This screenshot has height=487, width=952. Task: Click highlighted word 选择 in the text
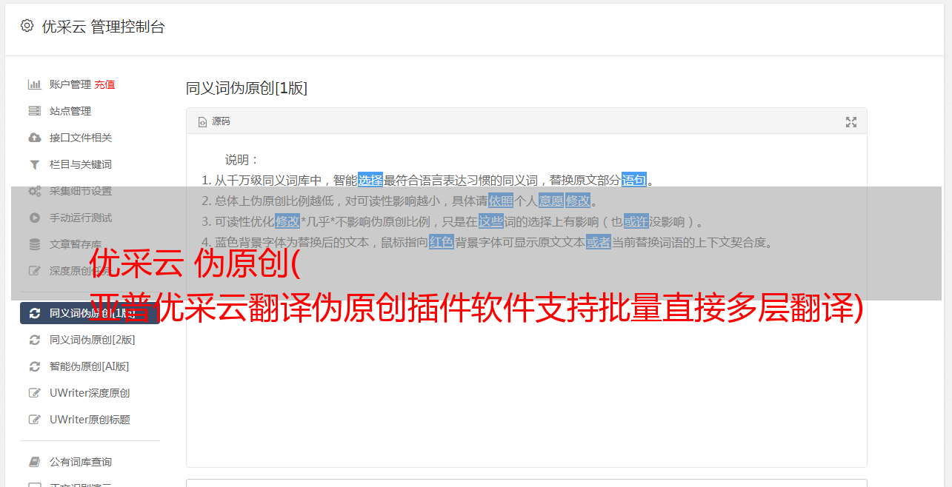(x=370, y=180)
